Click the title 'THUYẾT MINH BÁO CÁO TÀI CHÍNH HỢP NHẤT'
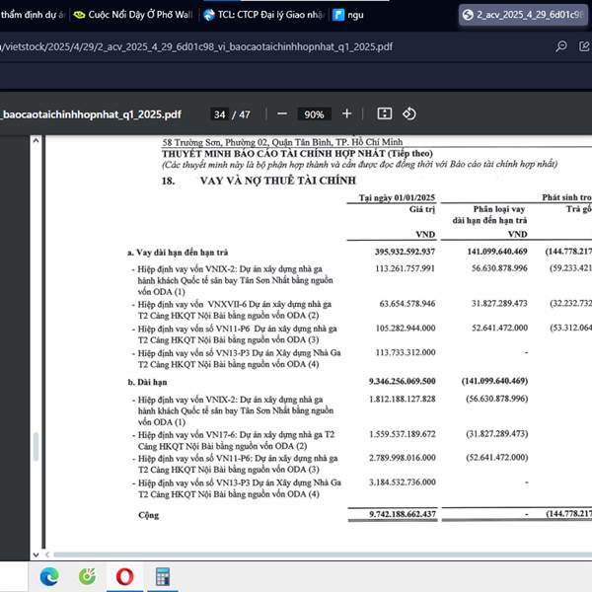This screenshot has height=592, width=592. click(273, 154)
